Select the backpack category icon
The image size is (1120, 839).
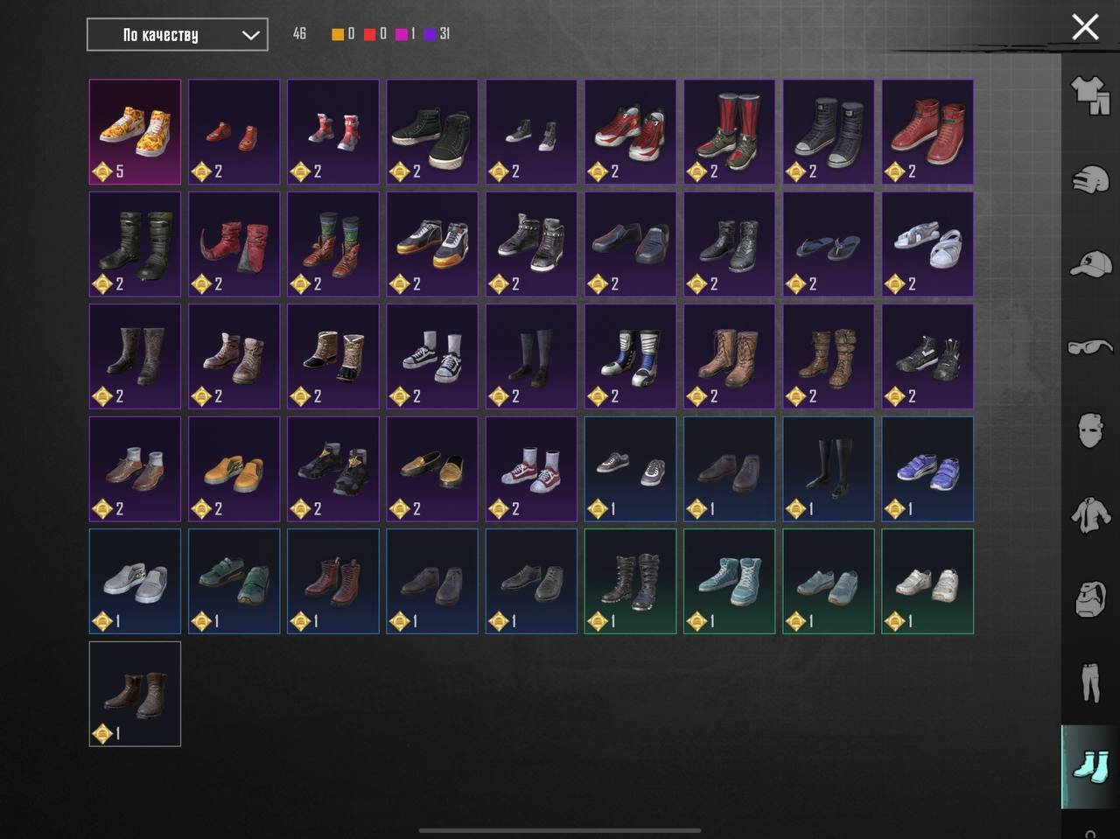(x=1090, y=598)
